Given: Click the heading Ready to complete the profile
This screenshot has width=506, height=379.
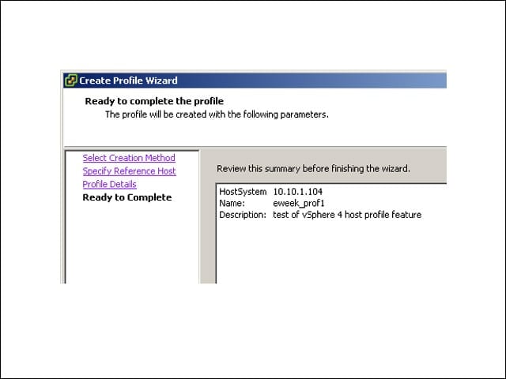Looking at the screenshot, I should click(154, 101).
